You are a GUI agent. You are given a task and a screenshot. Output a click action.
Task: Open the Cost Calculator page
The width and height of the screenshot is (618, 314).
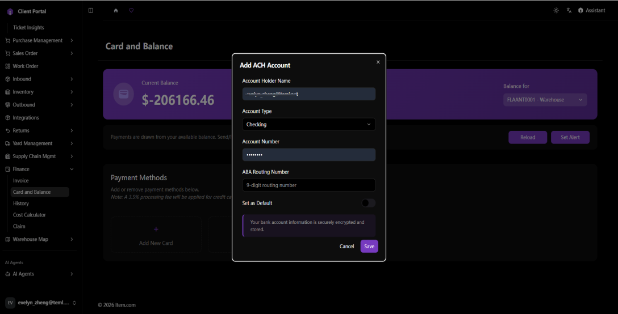pos(30,215)
